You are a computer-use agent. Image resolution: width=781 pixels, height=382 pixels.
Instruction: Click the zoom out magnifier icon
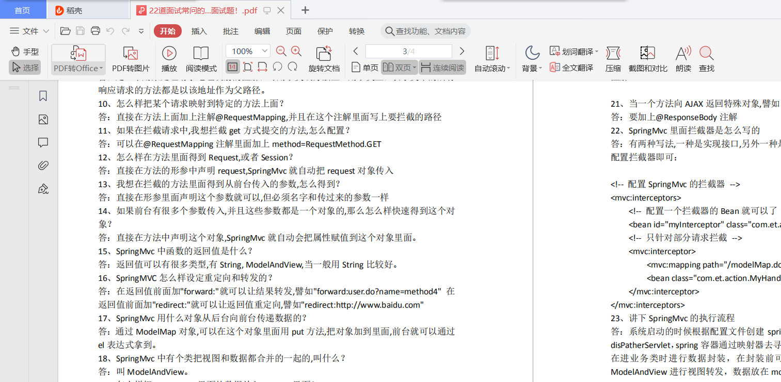281,51
